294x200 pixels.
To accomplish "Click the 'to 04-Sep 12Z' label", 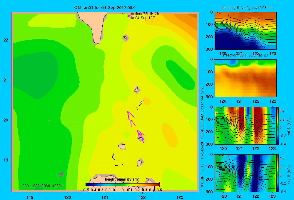I will click(143, 18).
